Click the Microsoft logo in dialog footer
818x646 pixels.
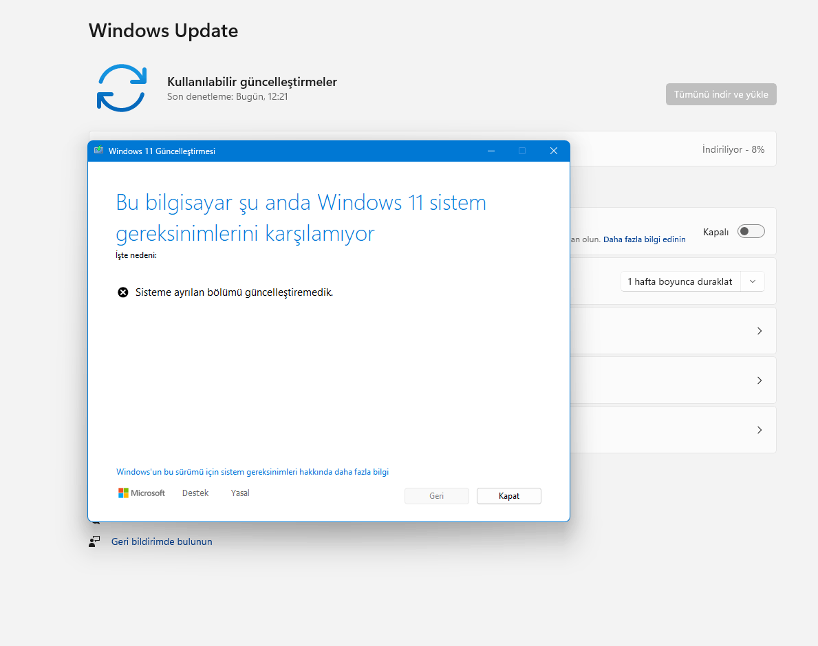141,493
